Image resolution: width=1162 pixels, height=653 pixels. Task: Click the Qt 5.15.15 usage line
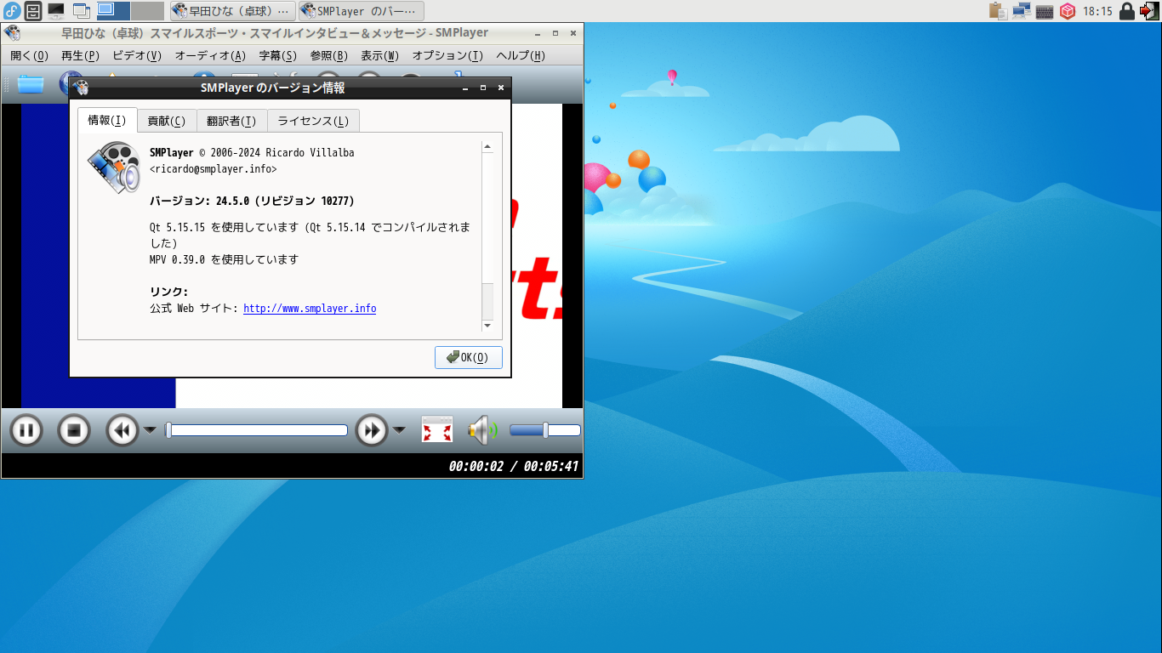pyautogui.click(x=310, y=235)
